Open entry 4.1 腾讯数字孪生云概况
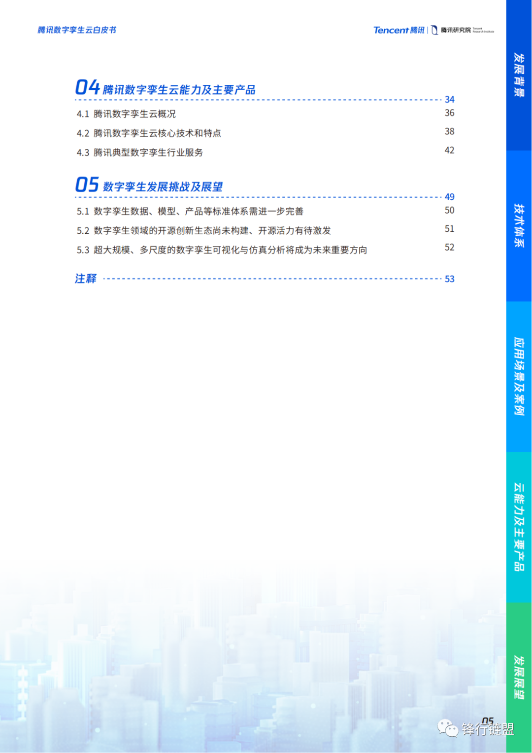 pos(126,114)
